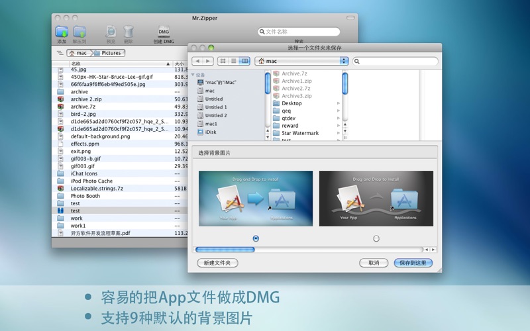
Task: Open the mac location dropdown
Action: click(301, 61)
